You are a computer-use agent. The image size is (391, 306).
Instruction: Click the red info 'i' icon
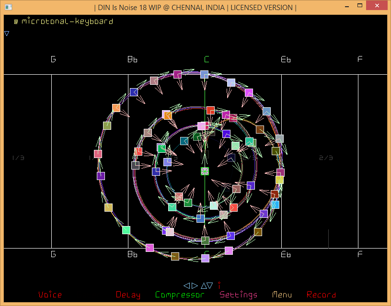219,285
